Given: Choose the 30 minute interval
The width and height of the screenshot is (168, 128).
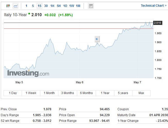Looking at the screenshot, I should pyautogui.click(x=46, y=6).
